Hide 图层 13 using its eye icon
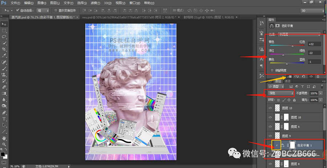 coord(270,108)
